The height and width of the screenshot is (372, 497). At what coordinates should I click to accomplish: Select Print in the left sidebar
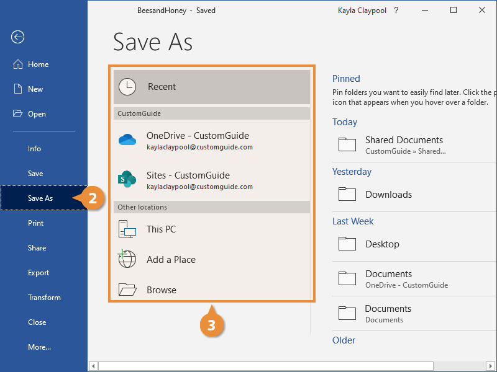(35, 223)
